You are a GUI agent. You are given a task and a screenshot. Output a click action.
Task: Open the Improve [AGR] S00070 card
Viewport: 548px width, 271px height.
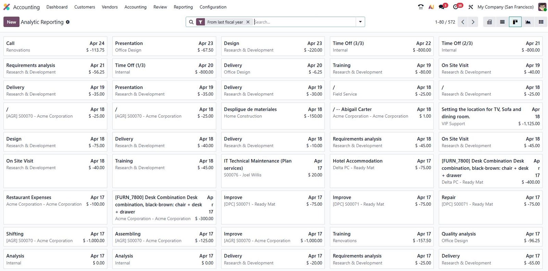coord(273,237)
